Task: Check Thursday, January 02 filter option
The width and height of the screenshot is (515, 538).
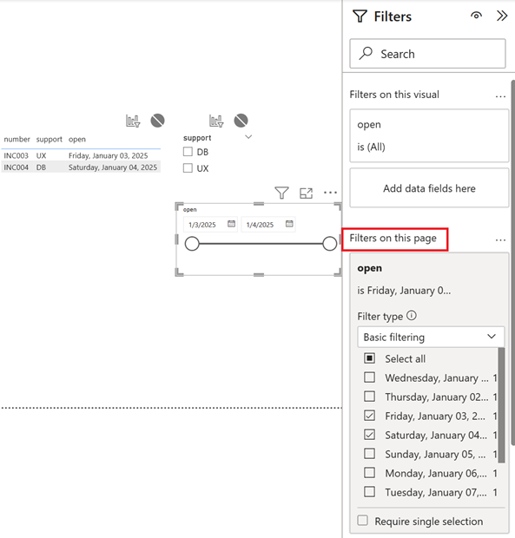Action: click(369, 397)
